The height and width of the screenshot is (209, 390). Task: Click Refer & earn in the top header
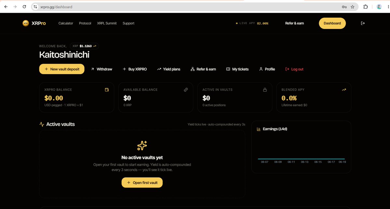point(294,23)
